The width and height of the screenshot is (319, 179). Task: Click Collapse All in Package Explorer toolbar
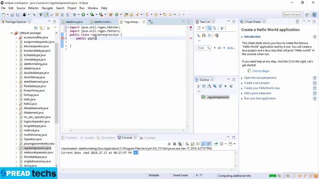36,28
